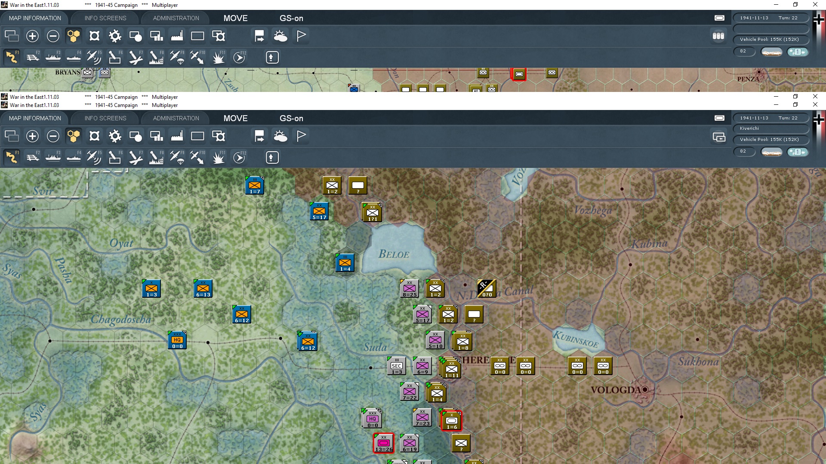The width and height of the screenshot is (826, 464).
Task: Toggle the hex grid display
Action: click(74, 136)
